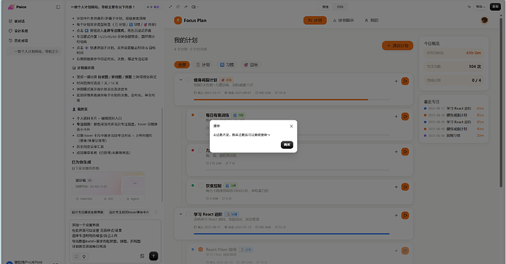Click the 学习 React 进阶 blue progress bar
Screen dimensions: 506x264
point(291,234)
